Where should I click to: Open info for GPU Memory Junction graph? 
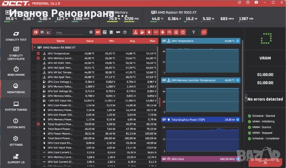click(237, 80)
